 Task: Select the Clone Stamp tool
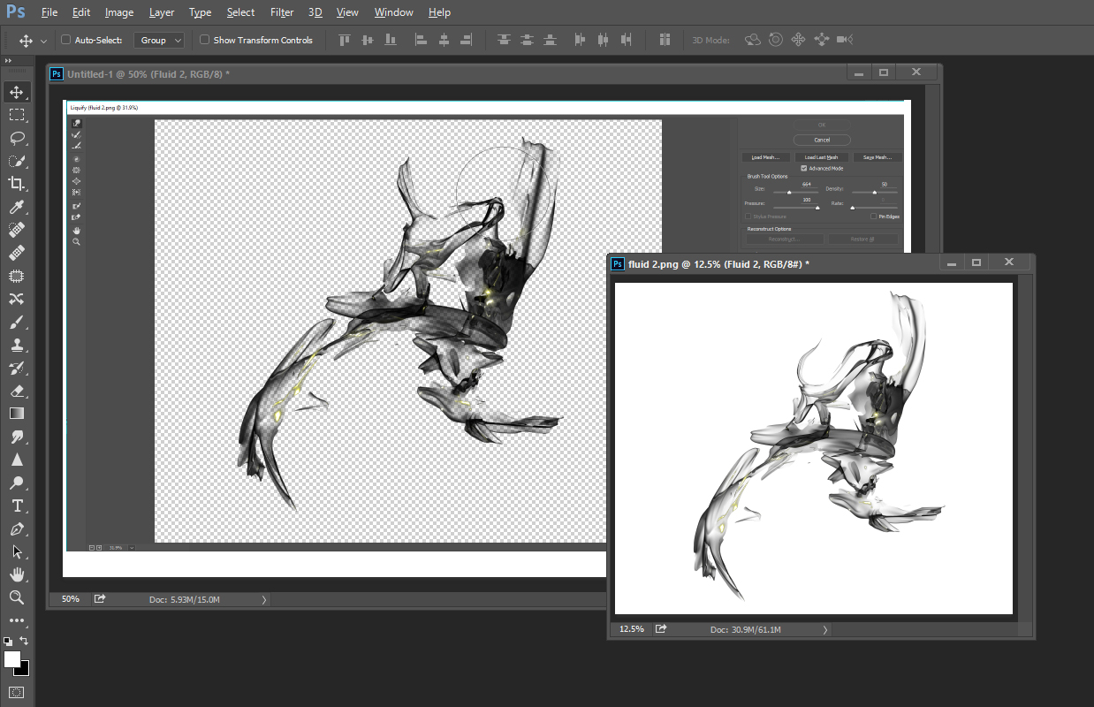(x=17, y=345)
